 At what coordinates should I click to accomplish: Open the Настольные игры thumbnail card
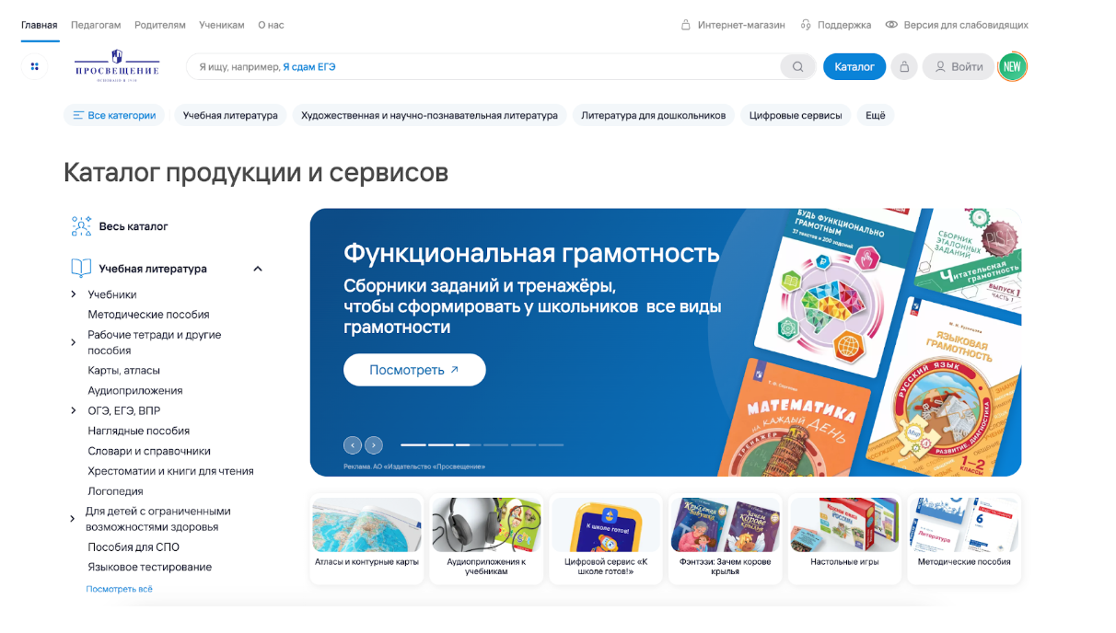click(844, 538)
